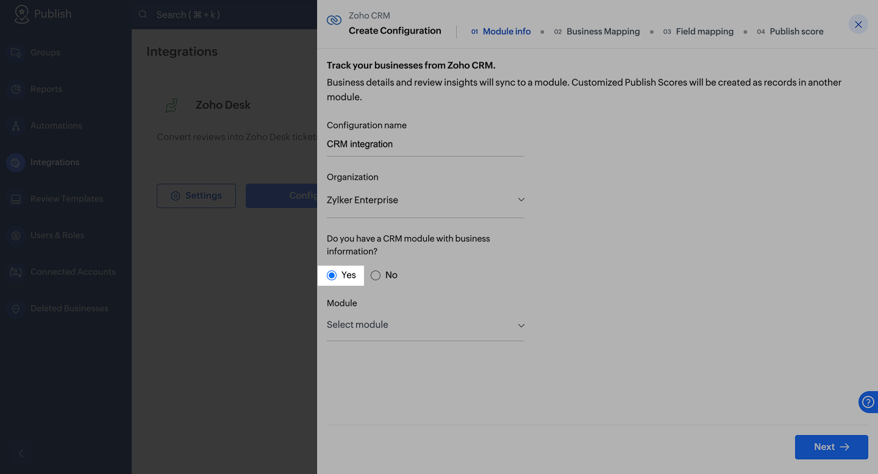Viewport: 878px width, 474px height.
Task: Click the Search field in top bar
Action: point(188,15)
